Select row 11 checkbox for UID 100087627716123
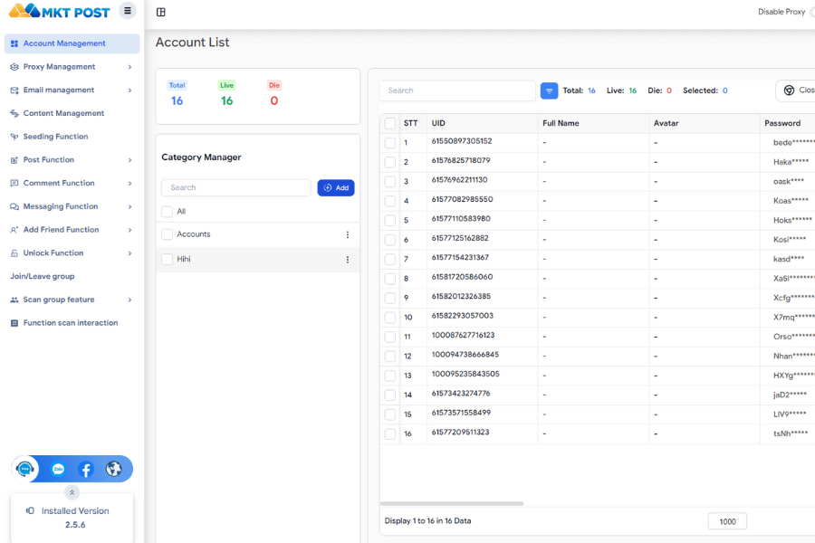 coord(389,337)
